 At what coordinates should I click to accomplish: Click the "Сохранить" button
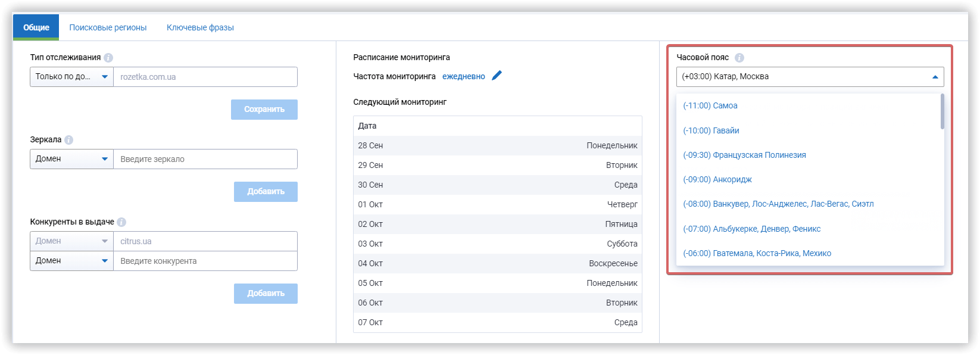pos(264,109)
